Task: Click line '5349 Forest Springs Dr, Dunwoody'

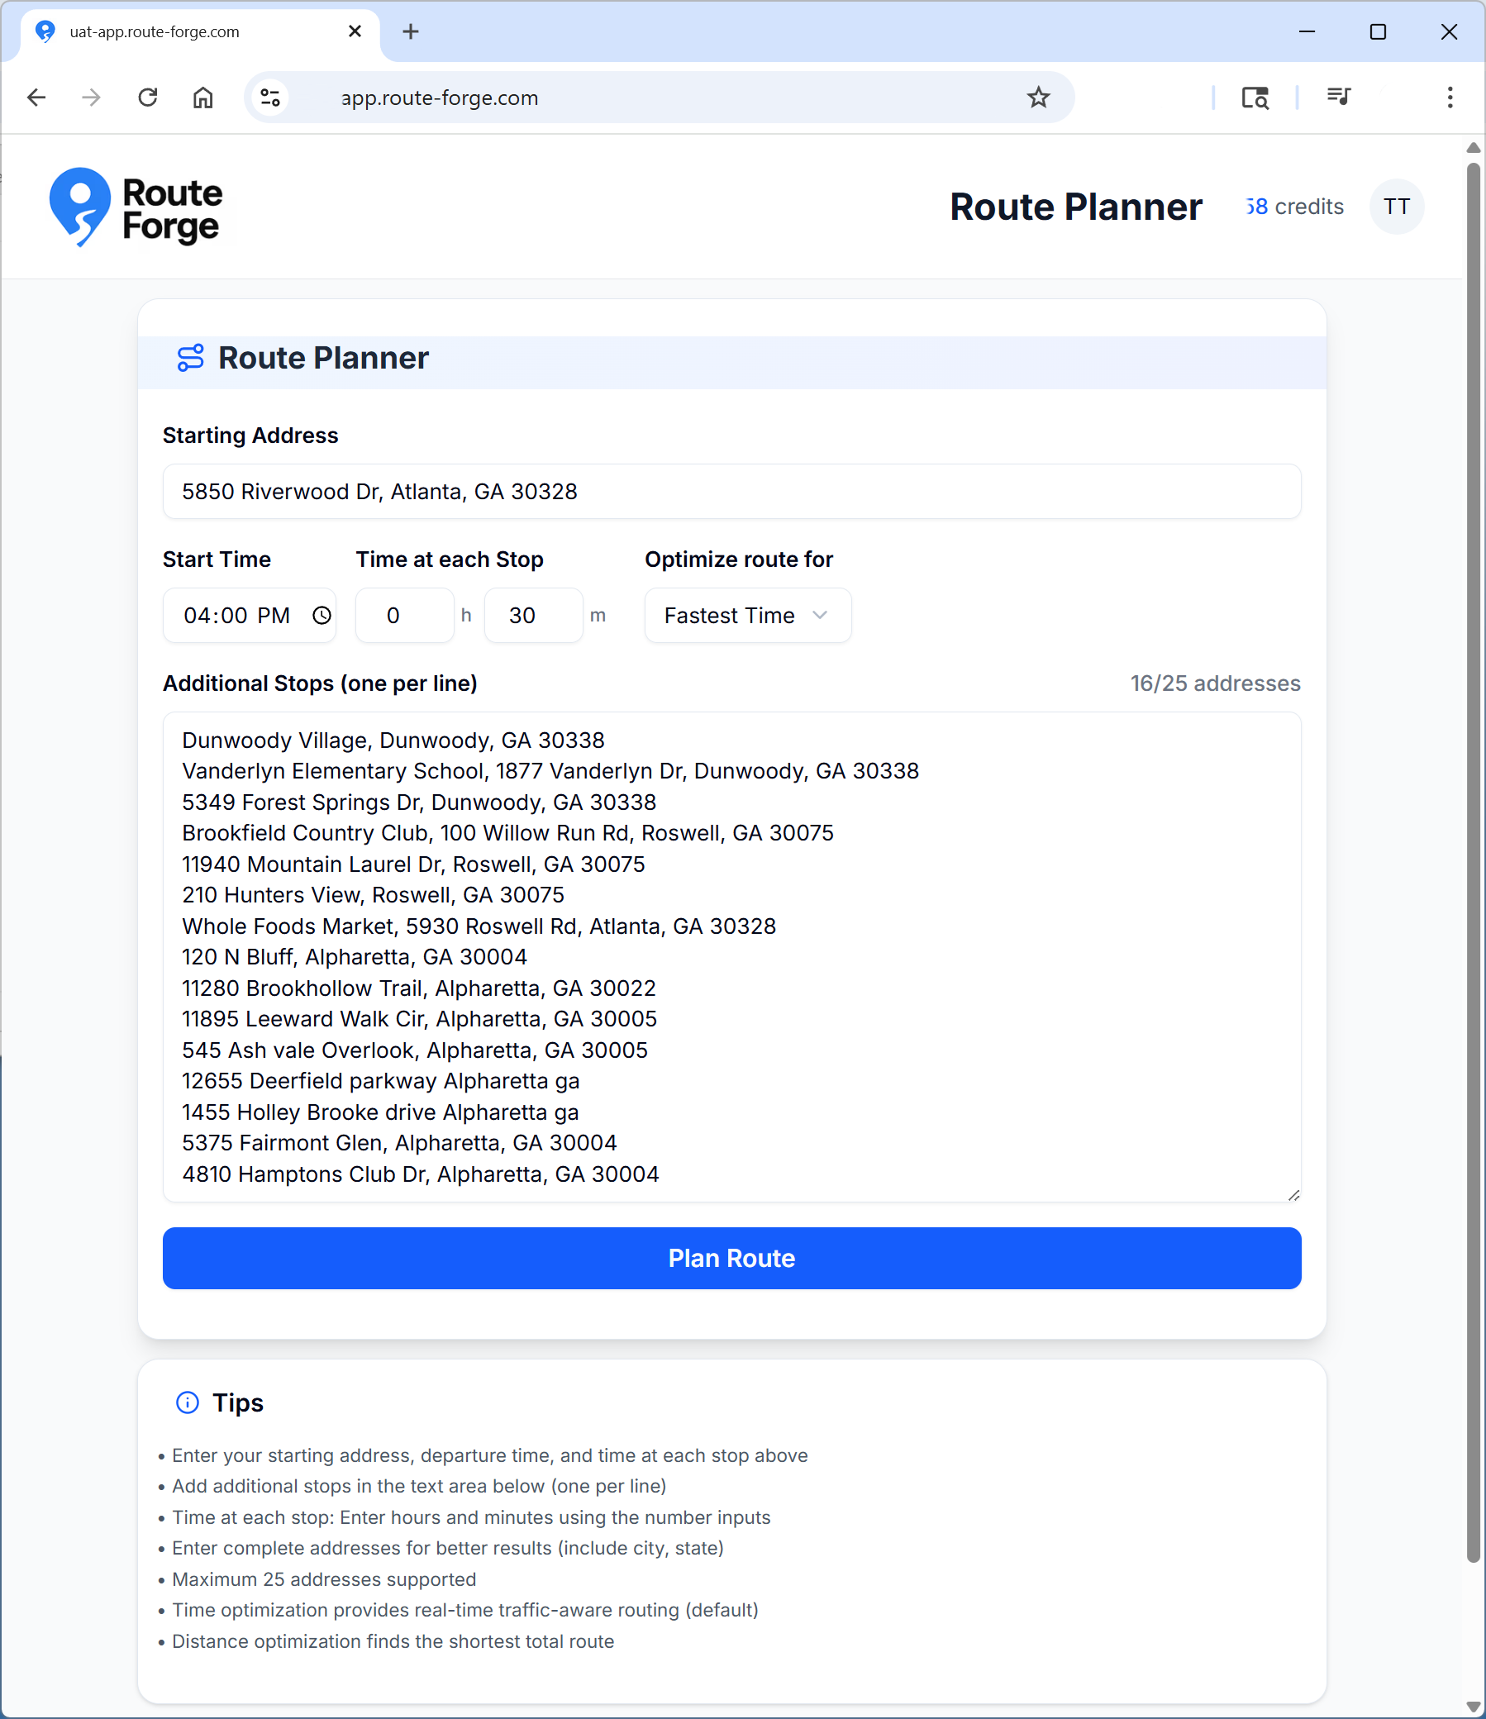Action: tap(419, 802)
